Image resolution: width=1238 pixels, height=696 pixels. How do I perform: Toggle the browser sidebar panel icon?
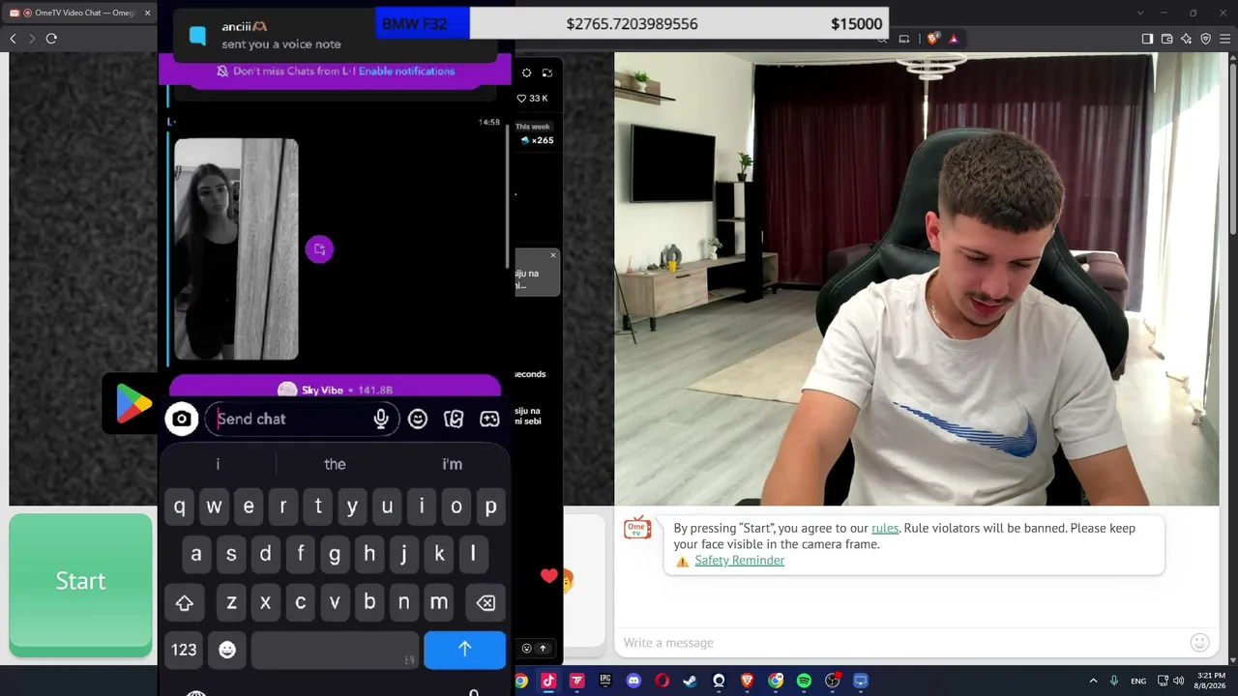tap(1147, 39)
